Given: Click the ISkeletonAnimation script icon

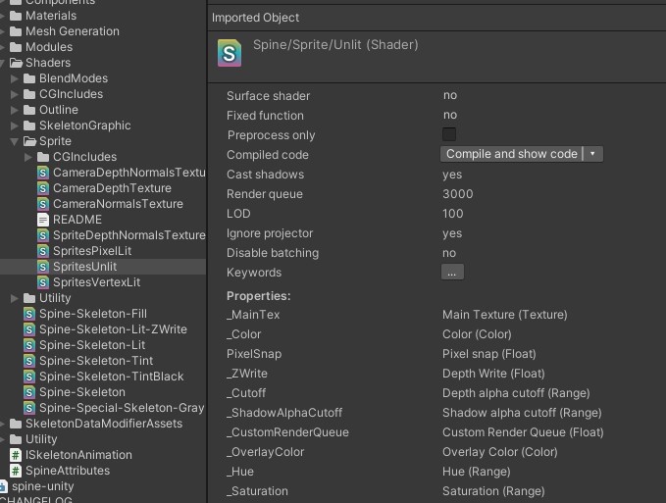Looking at the screenshot, I should 16,455.
